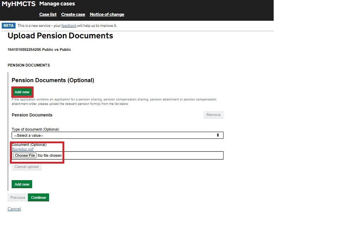
Task: Go to Create case in navigation
Action: click(73, 14)
